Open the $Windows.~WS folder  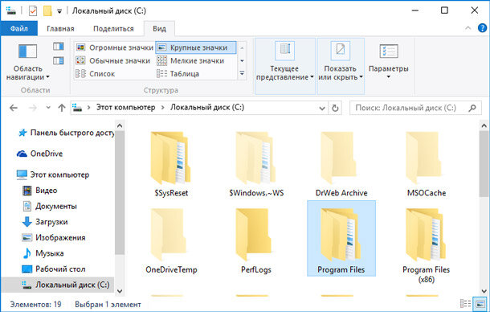point(256,165)
